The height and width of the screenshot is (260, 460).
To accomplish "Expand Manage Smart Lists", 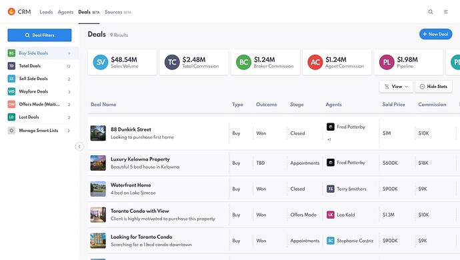I will tap(39, 131).
